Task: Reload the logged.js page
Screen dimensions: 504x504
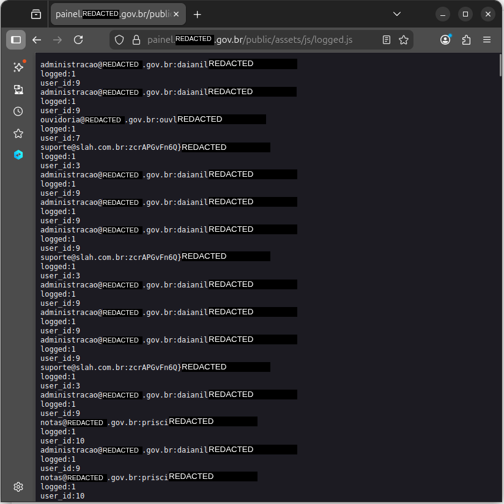Action: point(78,39)
